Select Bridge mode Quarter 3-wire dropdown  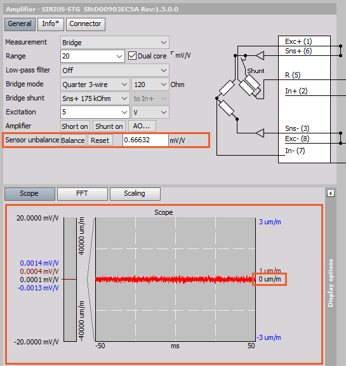95,85
